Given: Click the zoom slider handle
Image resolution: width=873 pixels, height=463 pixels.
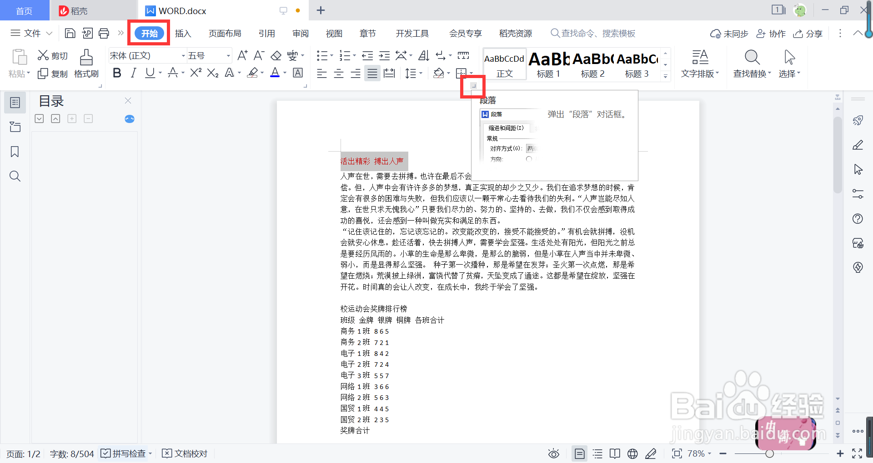Looking at the screenshot, I should click(769, 453).
